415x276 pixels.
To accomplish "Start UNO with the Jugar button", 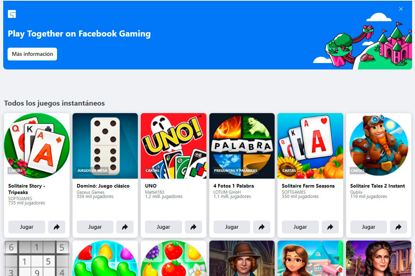I will tap(163, 227).
